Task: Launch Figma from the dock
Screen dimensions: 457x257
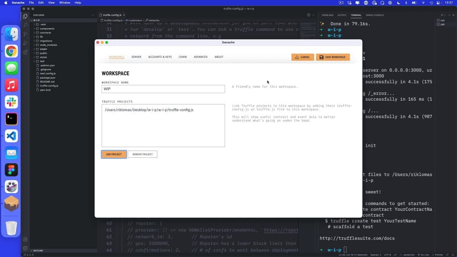Action: 11,169
